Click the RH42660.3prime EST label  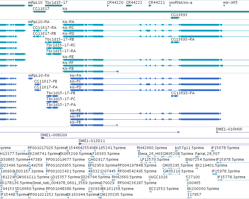[152, 148]
